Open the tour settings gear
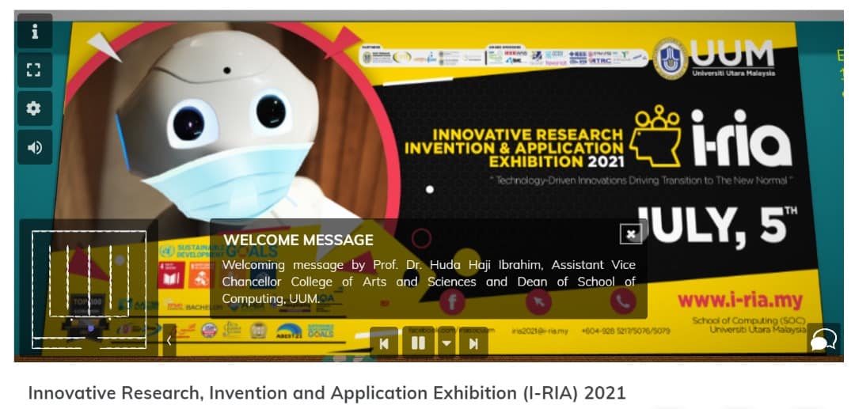This screenshot has height=409, width=855. click(x=35, y=108)
